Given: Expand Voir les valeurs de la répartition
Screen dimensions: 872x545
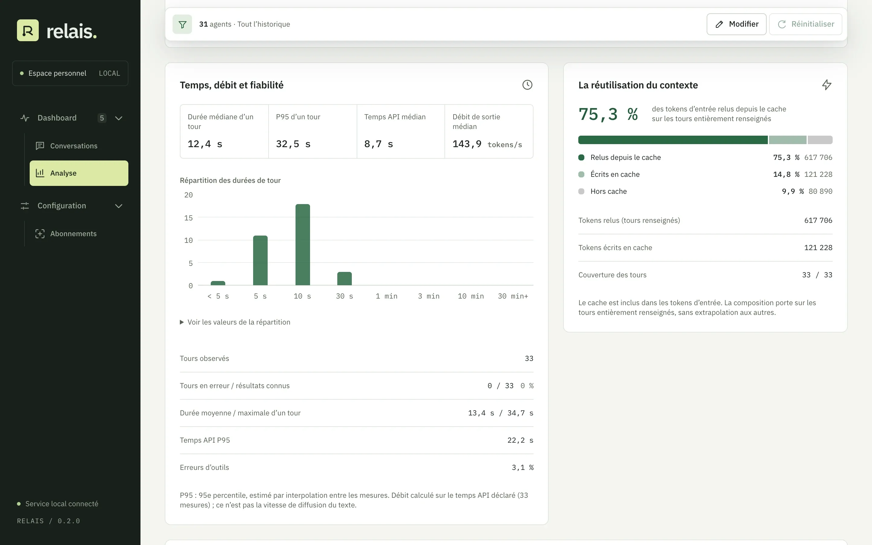Looking at the screenshot, I should [235, 322].
